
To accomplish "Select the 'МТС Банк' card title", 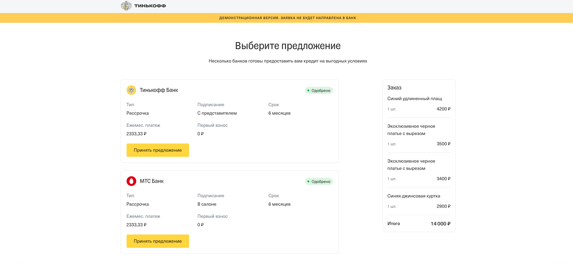I will click(x=152, y=181).
